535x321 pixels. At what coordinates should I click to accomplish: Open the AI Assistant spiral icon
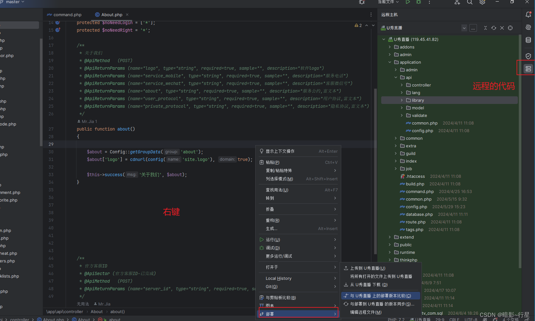pos(528,28)
